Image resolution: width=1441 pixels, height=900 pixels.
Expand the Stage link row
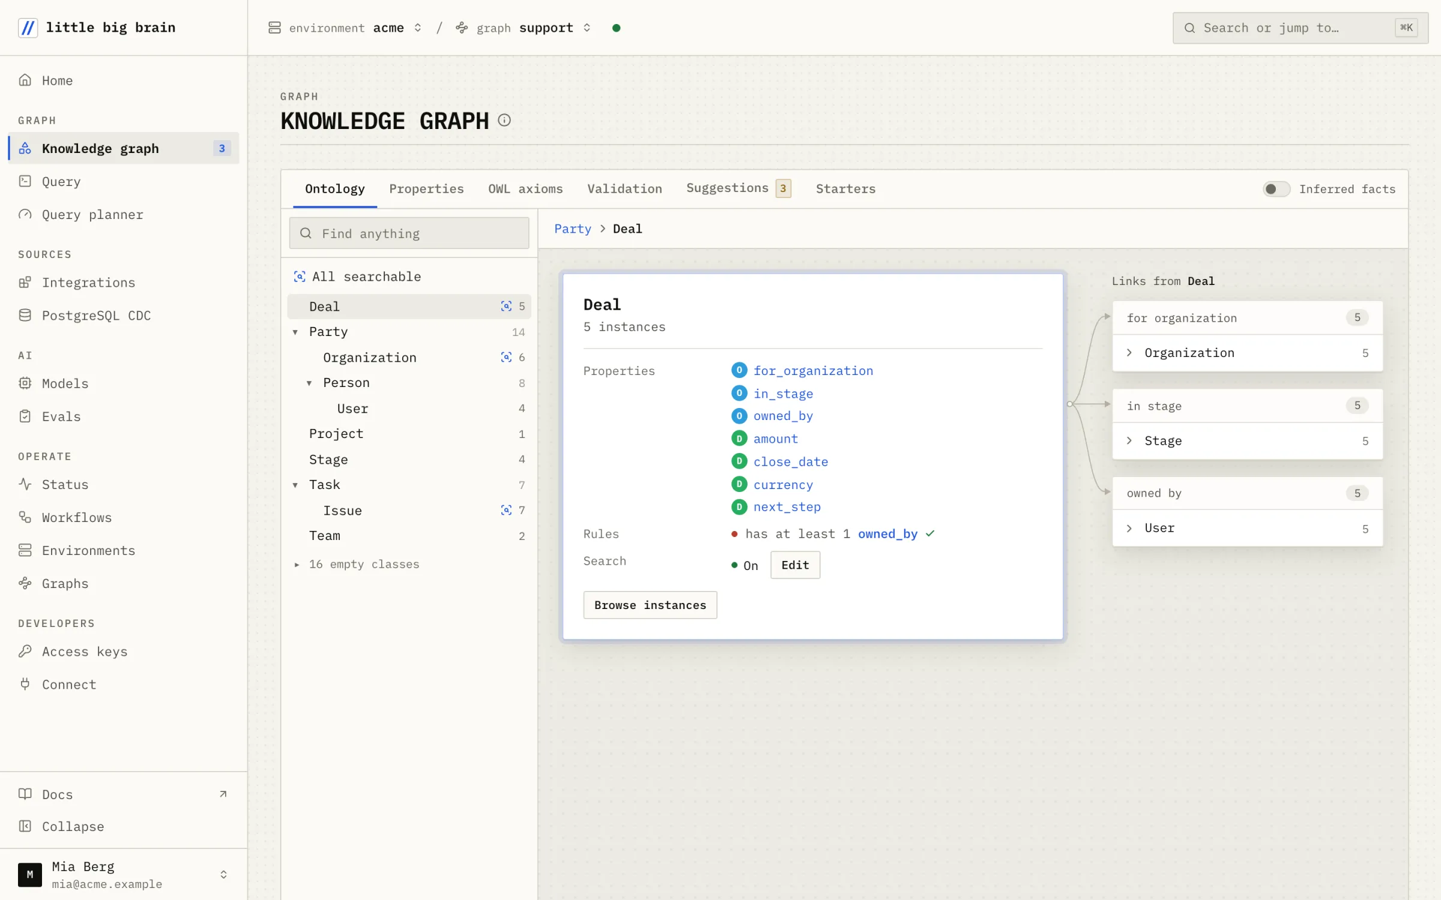click(x=1248, y=441)
